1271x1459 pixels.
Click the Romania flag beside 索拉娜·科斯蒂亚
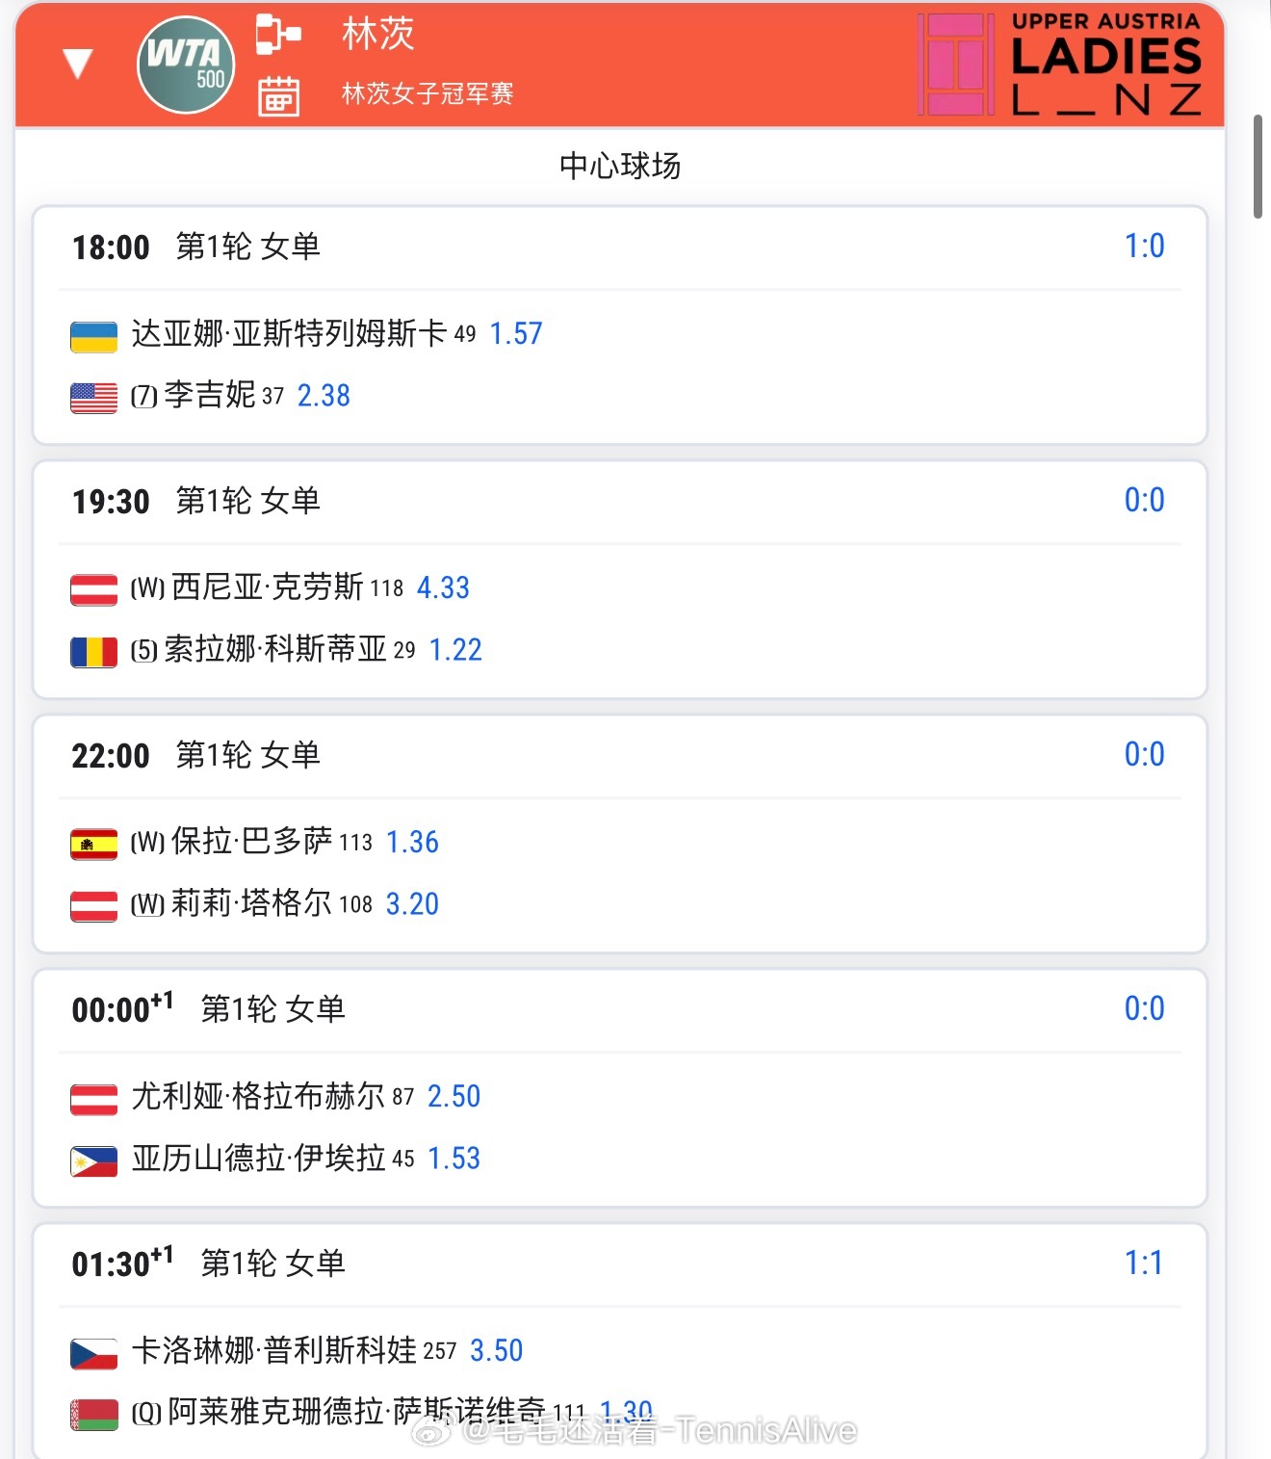[x=94, y=652]
